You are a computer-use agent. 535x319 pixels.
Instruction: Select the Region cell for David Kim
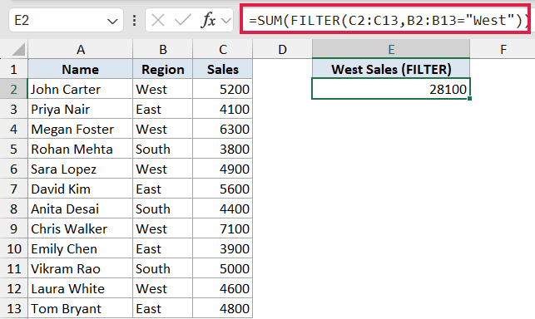(x=163, y=189)
